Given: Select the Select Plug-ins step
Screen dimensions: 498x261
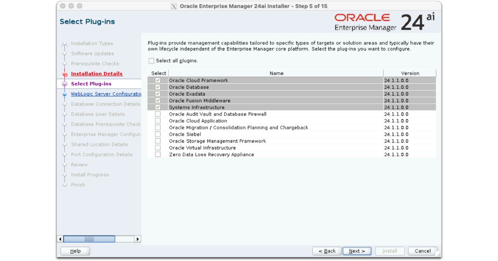Looking at the screenshot, I should coord(91,84).
